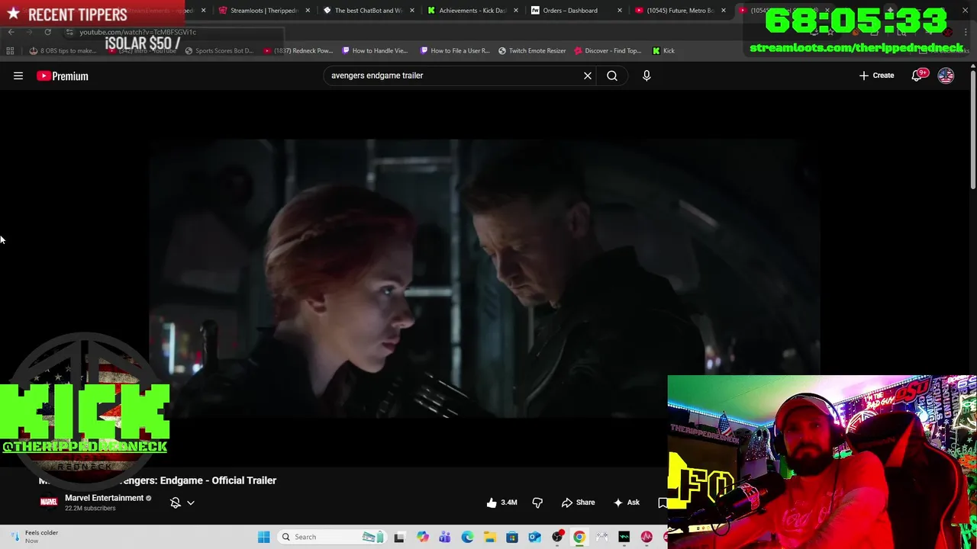
Task: Expand the notification preferences chevron
Action: pyautogui.click(x=191, y=502)
